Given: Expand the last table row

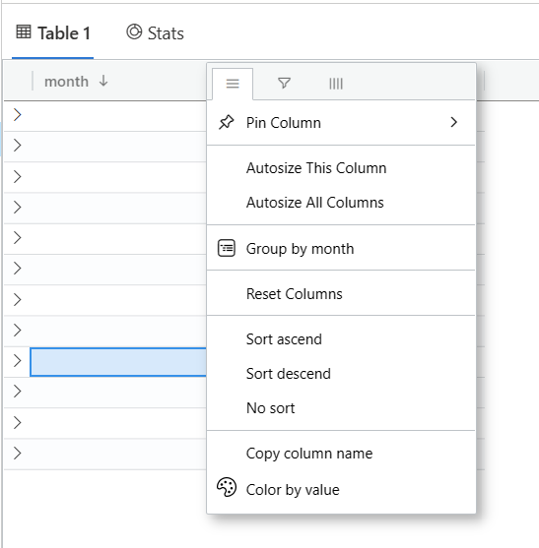Looking at the screenshot, I should [x=17, y=454].
